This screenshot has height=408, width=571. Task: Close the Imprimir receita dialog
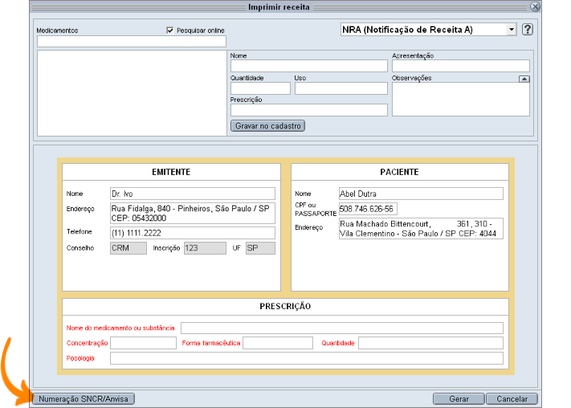click(x=535, y=6)
